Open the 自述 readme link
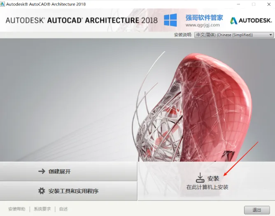This screenshot has height=216, width=275. point(63,209)
